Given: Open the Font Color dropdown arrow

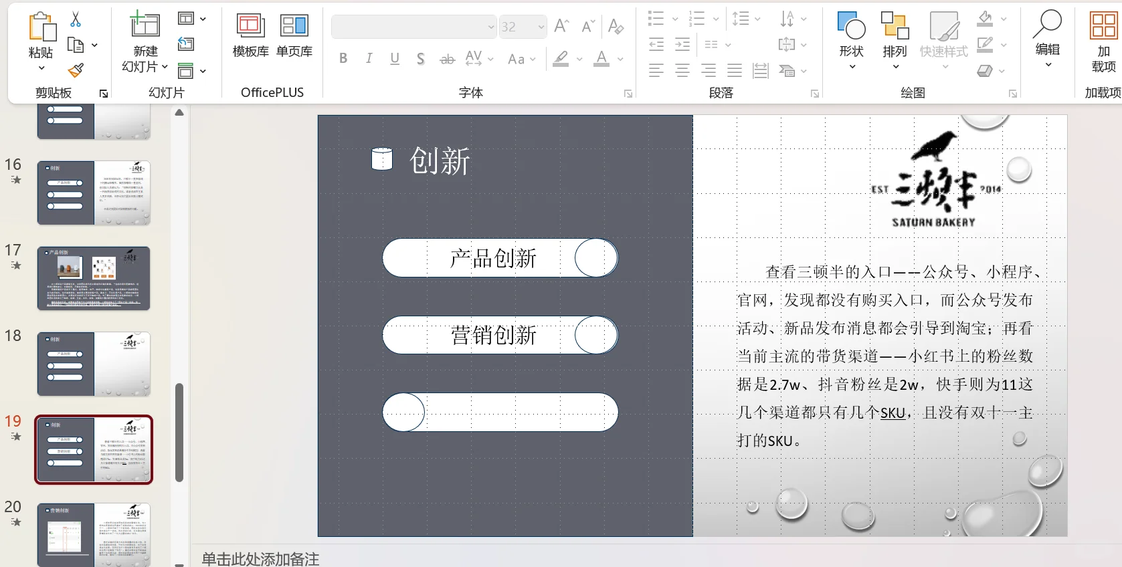Looking at the screenshot, I should [620, 59].
